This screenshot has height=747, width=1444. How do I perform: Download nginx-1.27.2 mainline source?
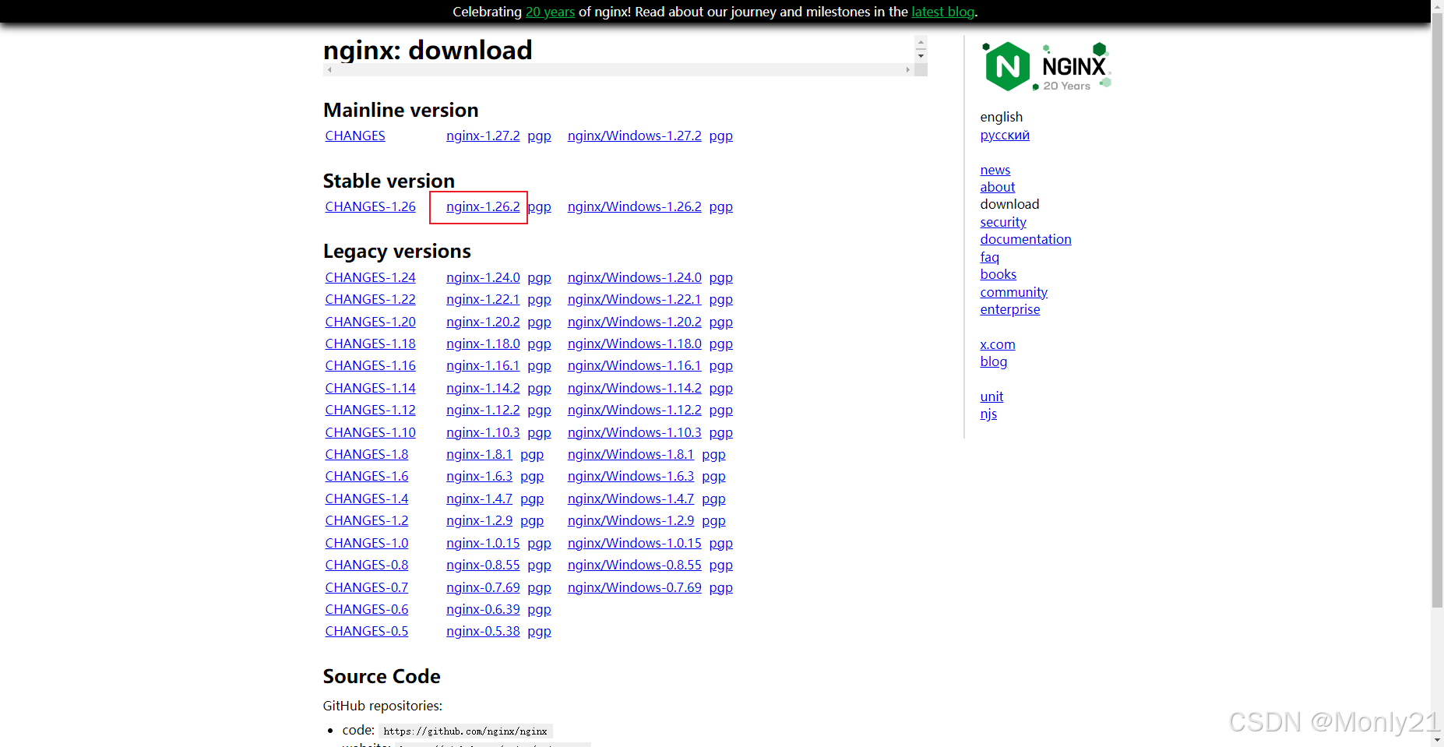[x=483, y=136]
